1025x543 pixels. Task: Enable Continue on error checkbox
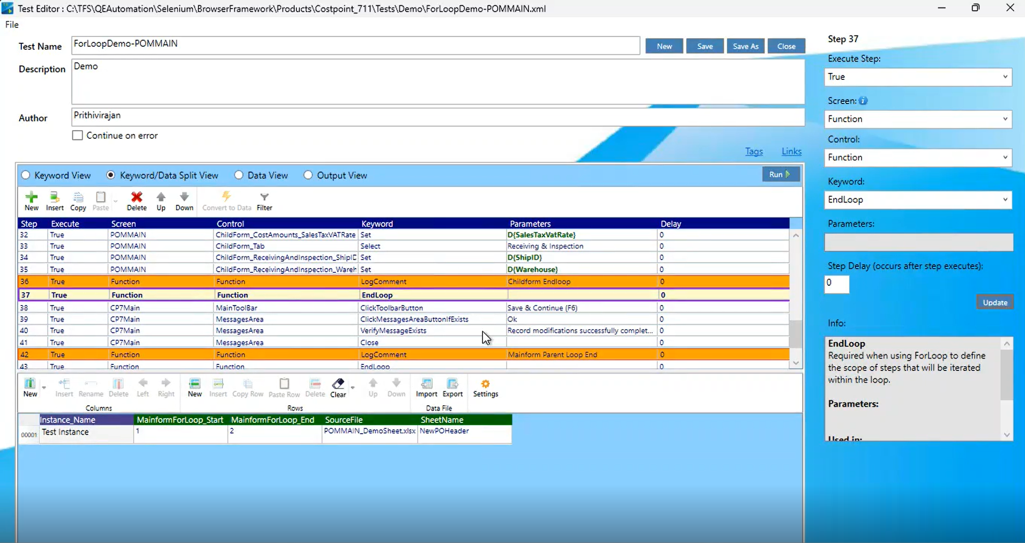pos(78,136)
